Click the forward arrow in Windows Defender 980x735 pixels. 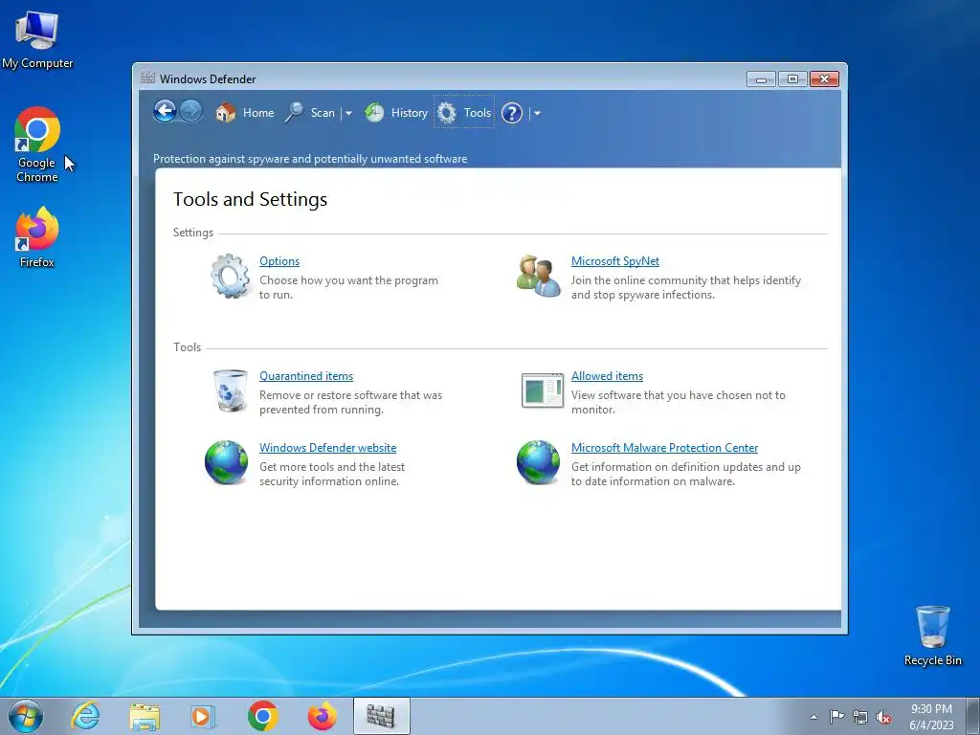191,112
